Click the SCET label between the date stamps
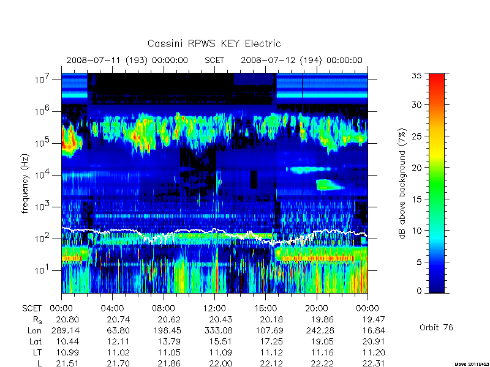Viewport: 490px width, 367px height. click(x=214, y=60)
